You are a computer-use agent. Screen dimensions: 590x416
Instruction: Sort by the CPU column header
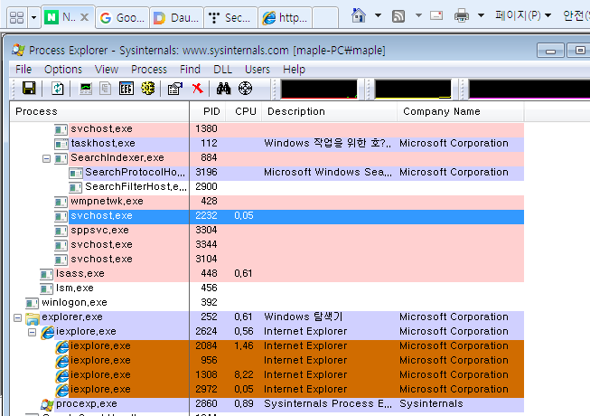(243, 111)
